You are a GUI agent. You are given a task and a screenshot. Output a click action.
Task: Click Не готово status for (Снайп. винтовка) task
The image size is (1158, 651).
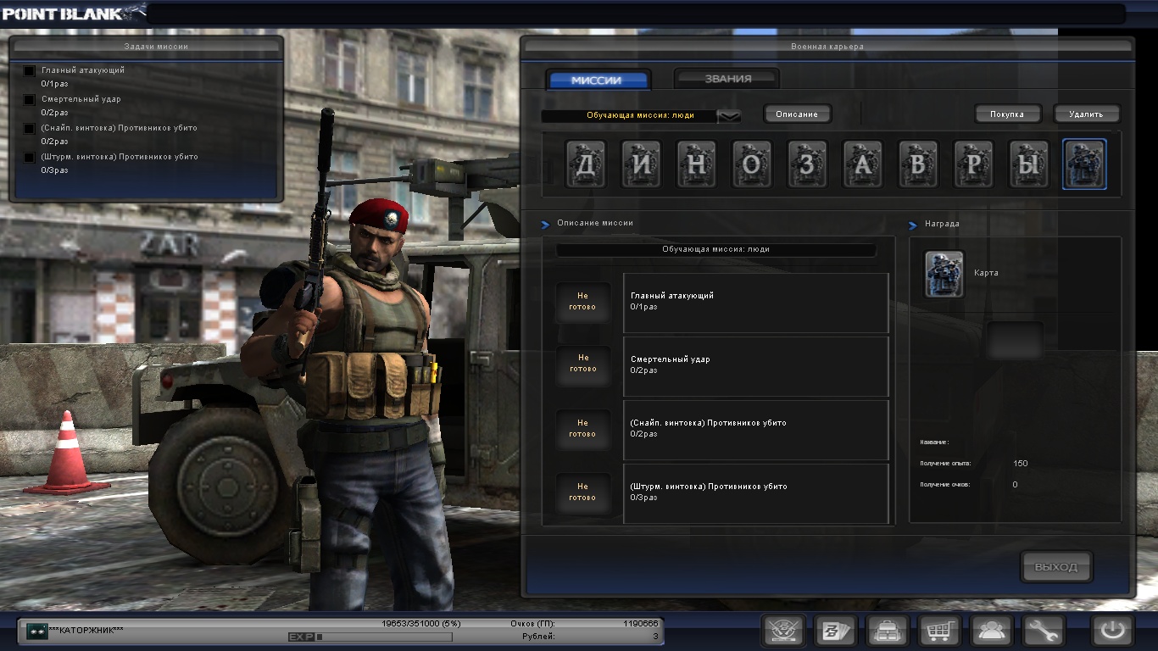point(582,428)
